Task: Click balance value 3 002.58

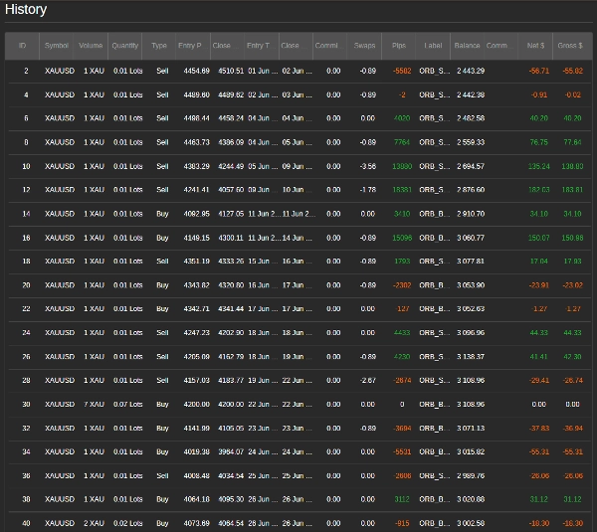Action: pos(471,524)
